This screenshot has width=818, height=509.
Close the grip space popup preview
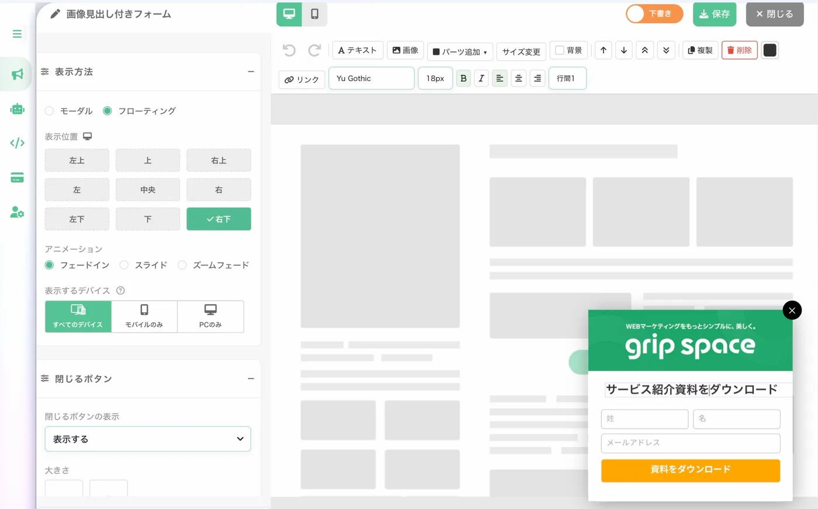click(x=792, y=310)
